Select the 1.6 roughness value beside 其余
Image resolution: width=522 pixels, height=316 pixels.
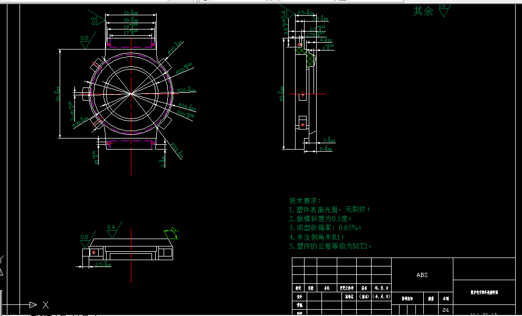[442, 5]
